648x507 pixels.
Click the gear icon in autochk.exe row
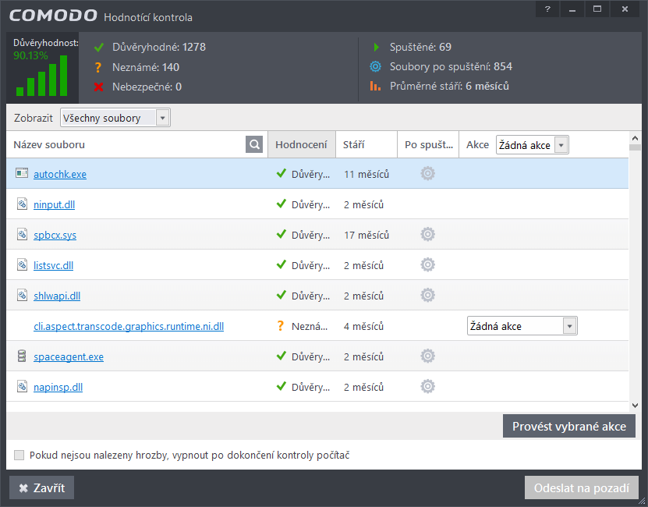tap(427, 174)
